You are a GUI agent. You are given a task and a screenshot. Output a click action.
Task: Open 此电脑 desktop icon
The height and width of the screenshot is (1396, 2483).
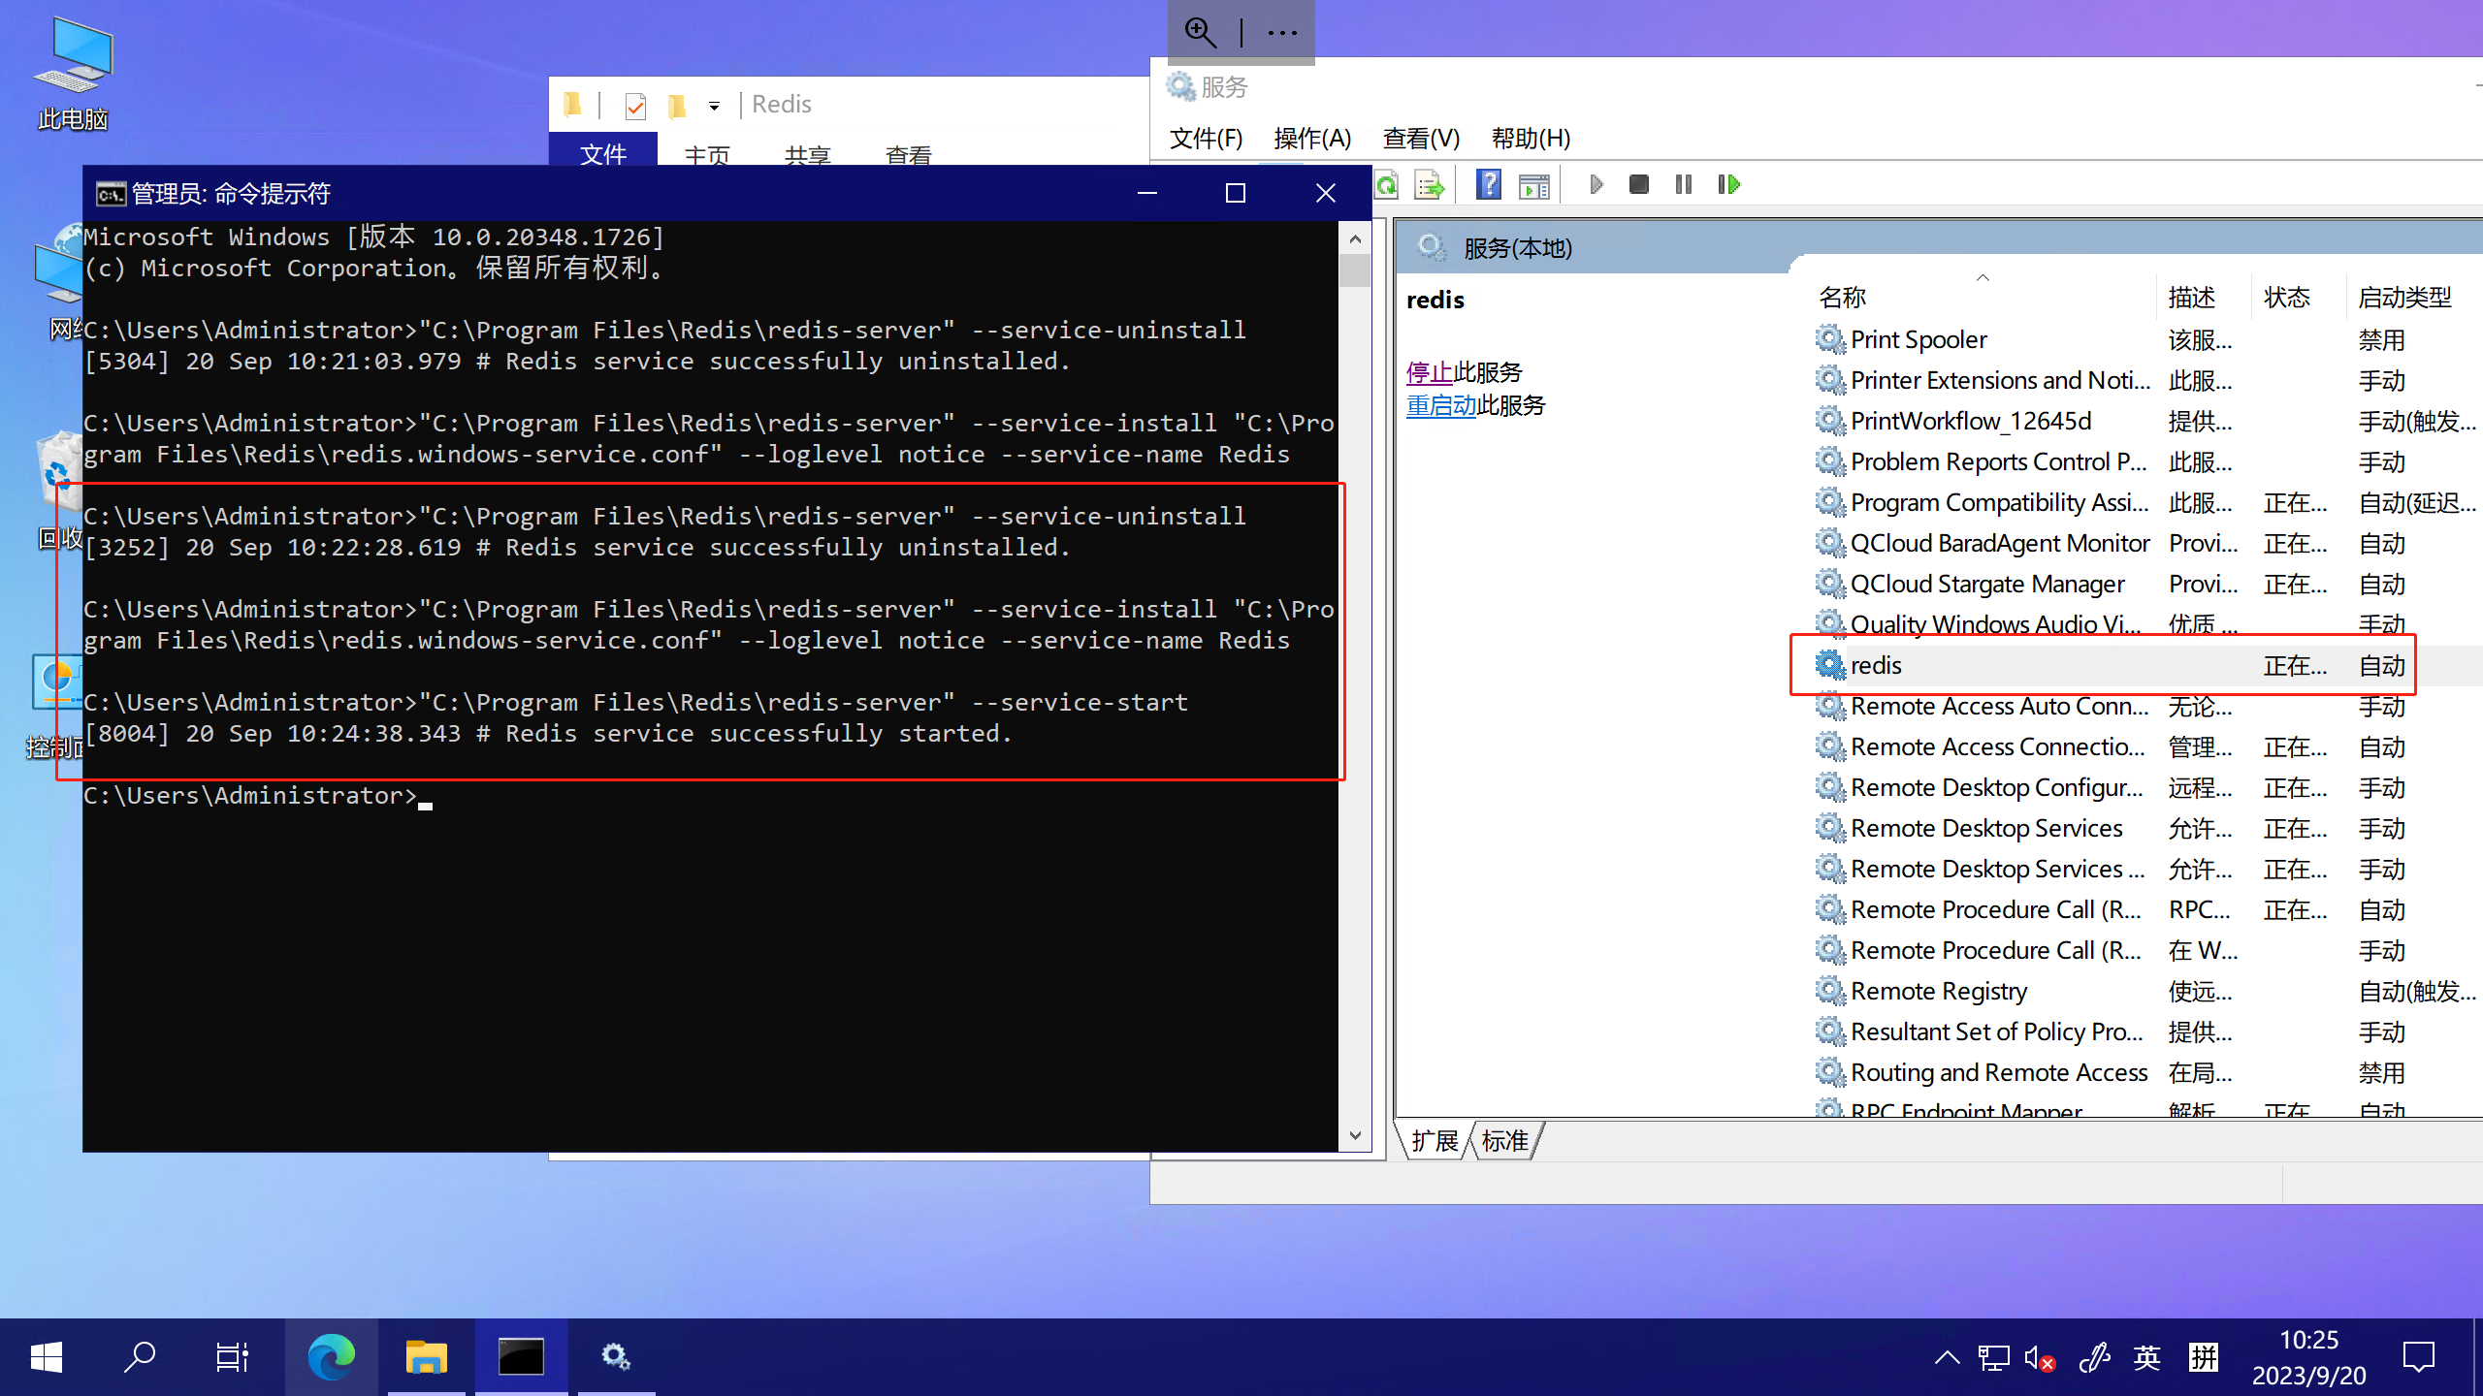[73, 75]
